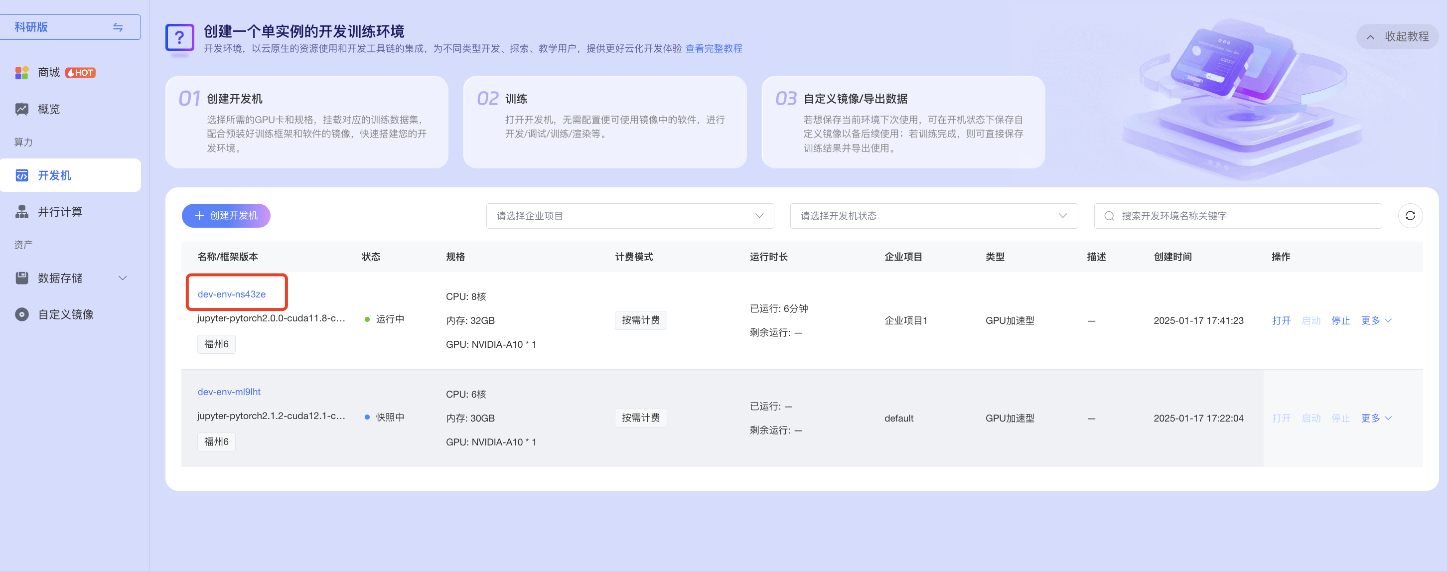1447x571 pixels.
Task: Click 停止 for dev-env-ml9lht
Action: pyautogui.click(x=1340, y=418)
